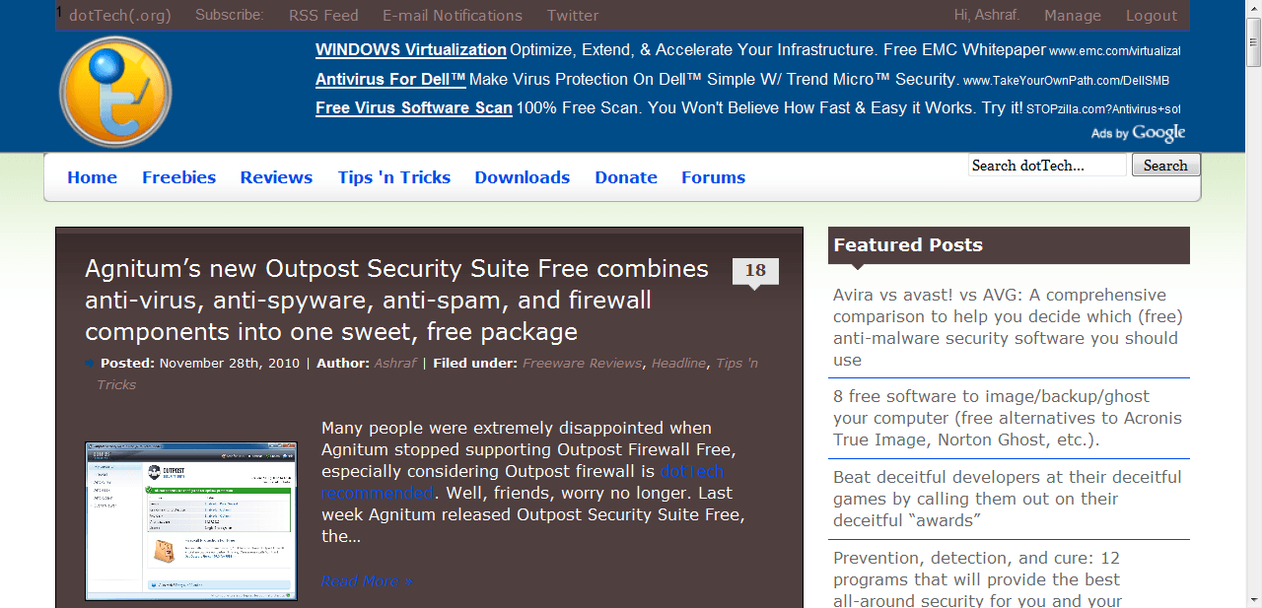Open the Freebies menu item

coord(178,177)
